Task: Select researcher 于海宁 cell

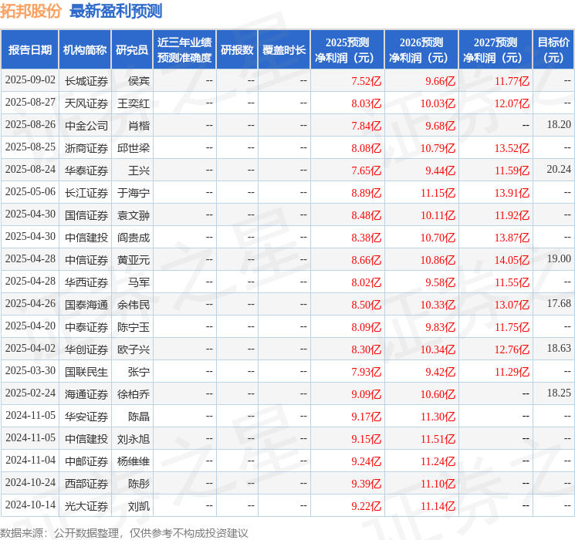Action: click(x=134, y=193)
